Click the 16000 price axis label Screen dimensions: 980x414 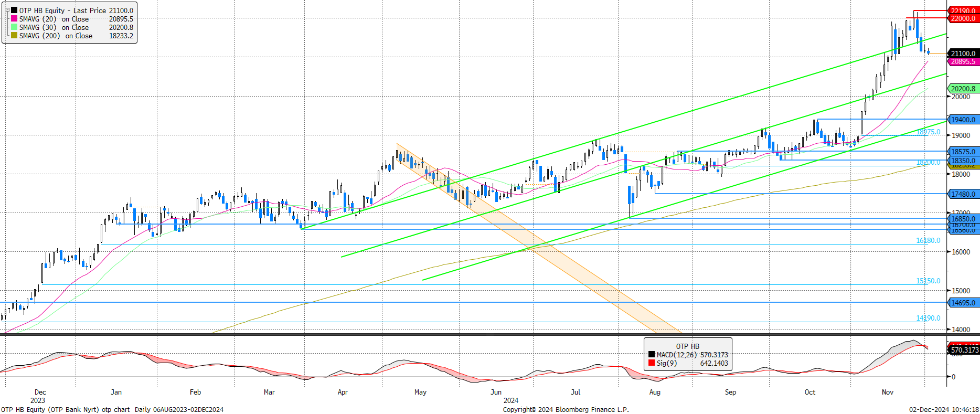pyautogui.click(x=961, y=252)
